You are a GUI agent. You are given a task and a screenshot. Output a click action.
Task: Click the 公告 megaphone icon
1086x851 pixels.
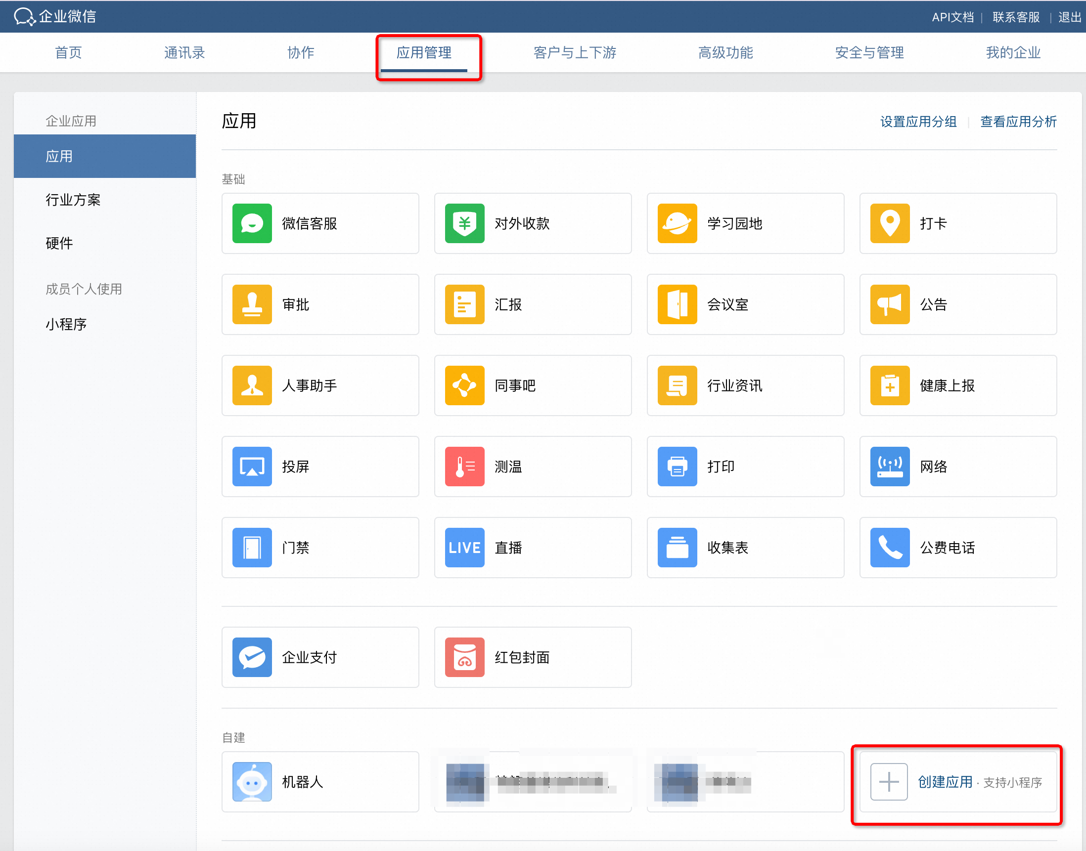pos(890,304)
